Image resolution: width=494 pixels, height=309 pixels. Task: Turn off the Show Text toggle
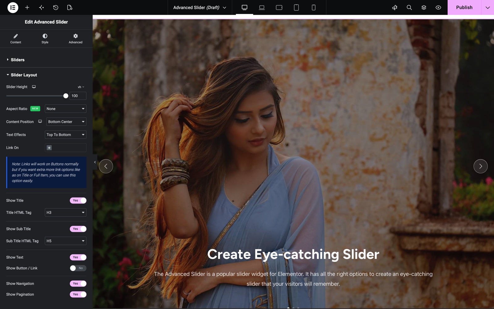point(78,257)
